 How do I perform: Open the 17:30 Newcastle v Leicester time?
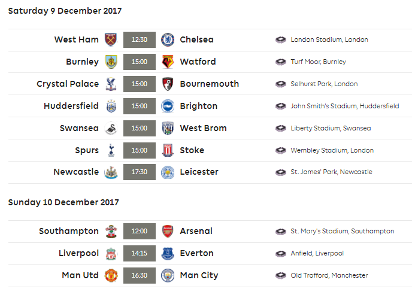pos(140,172)
